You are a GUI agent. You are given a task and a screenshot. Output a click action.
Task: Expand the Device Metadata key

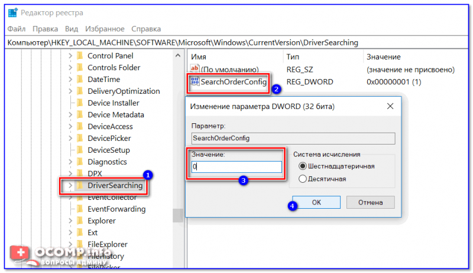click(70, 114)
